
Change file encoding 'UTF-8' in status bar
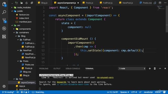pyautogui.click(x=134, y=92)
